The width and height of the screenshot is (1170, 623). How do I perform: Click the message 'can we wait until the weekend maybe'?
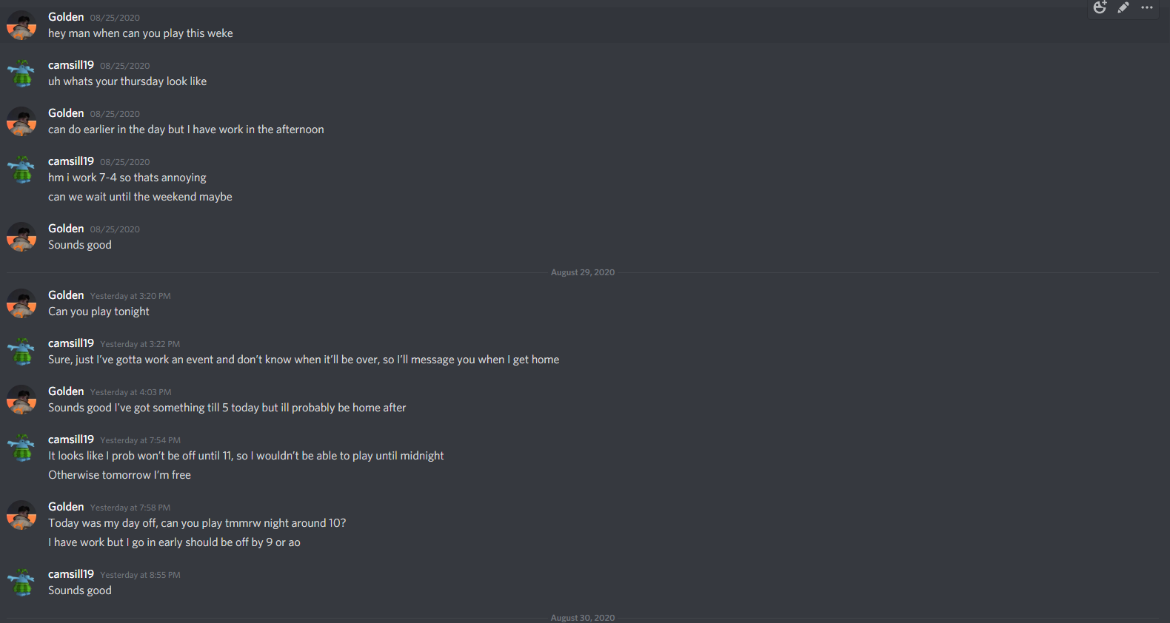tap(140, 197)
